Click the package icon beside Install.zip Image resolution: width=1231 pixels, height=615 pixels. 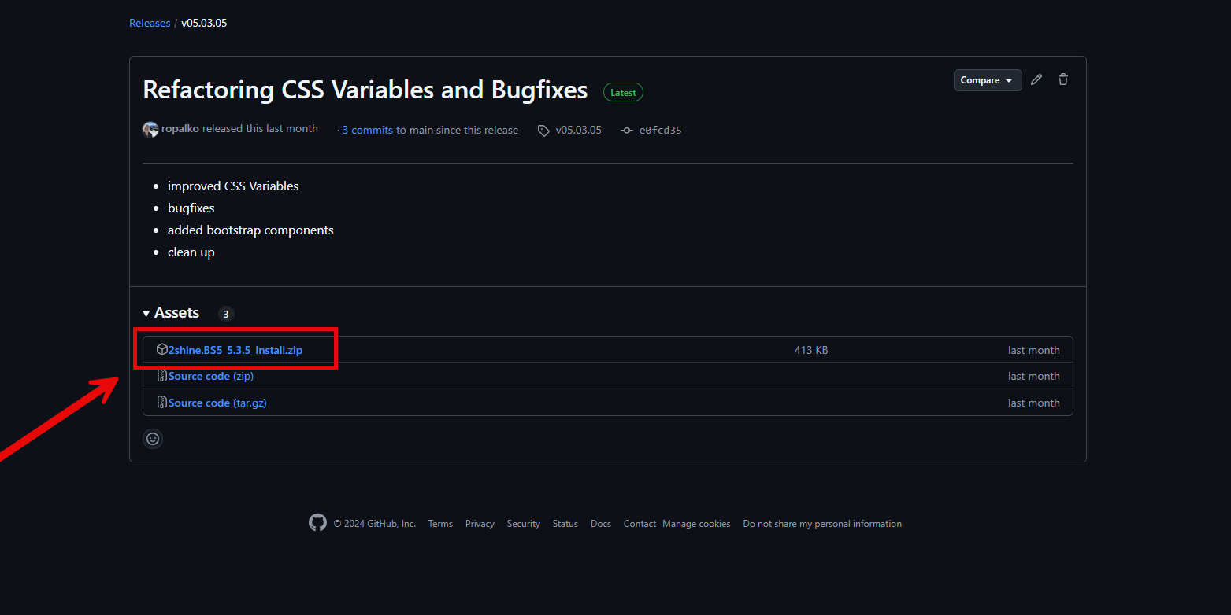click(x=161, y=350)
